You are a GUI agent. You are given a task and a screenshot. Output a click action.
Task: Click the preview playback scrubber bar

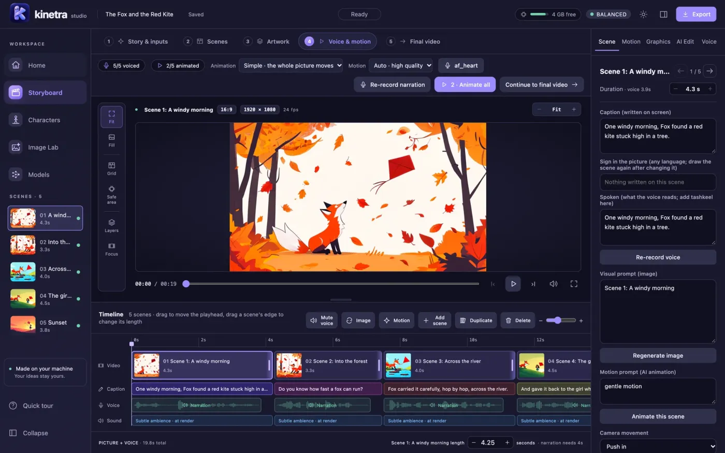click(332, 284)
